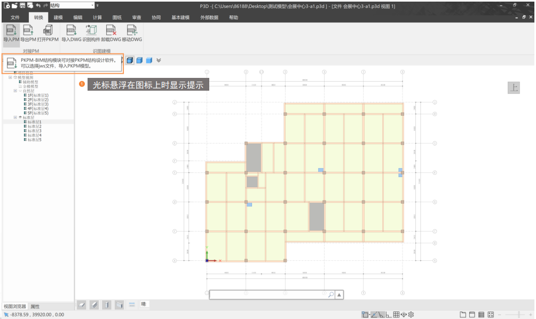Select the shaded-with-edges cube display mode
This screenshot has height=319, width=536.
139,60
